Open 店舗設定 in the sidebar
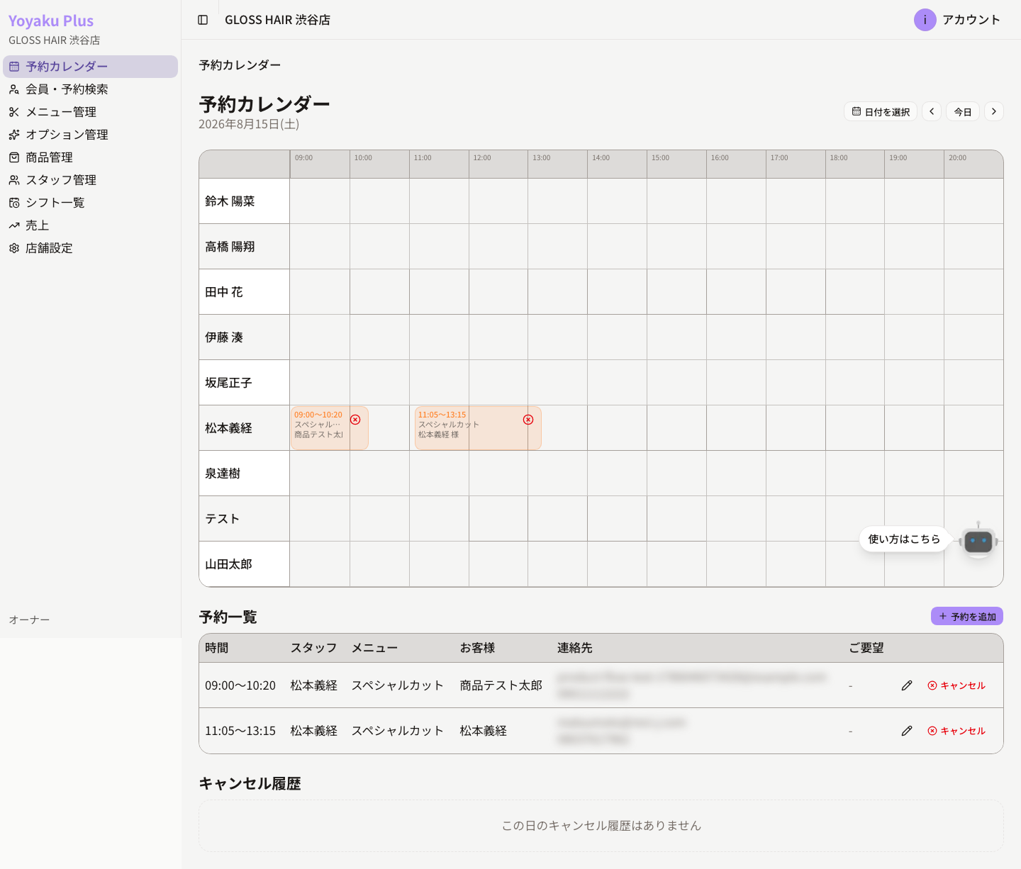This screenshot has width=1021, height=869. click(90, 248)
